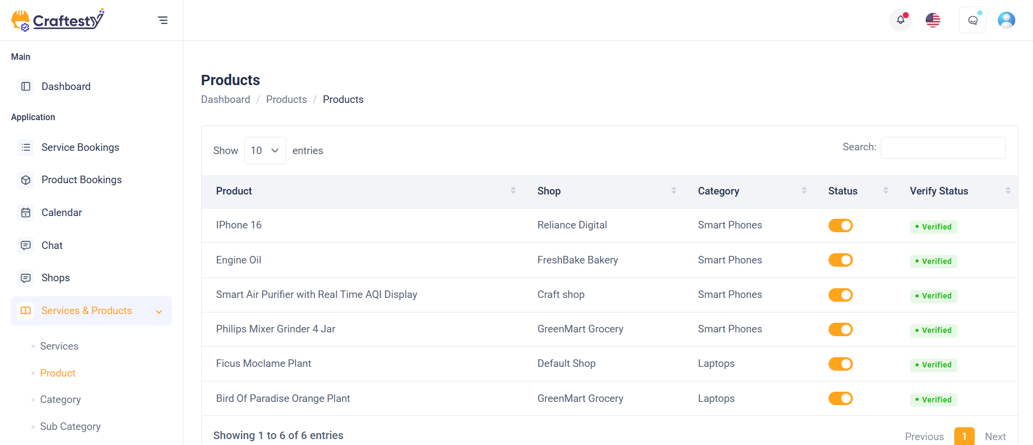Select page 1 in pagination

pos(964,436)
